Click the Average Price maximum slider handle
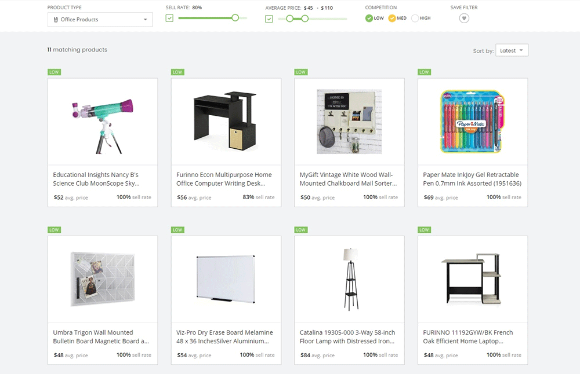The image size is (580, 374). pyautogui.click(x=305, y=19)
